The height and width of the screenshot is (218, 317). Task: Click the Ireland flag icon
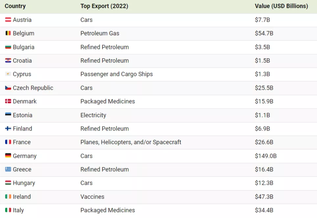(8, 197)
